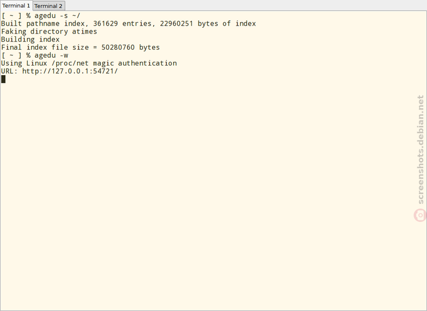Switch to the Terminal 1 tab
Image resolution: width=427 pixels, height=311 pixels.
coord(16,5)
